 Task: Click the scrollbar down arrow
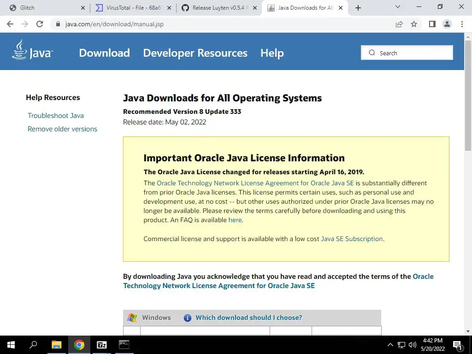[468, 331]
